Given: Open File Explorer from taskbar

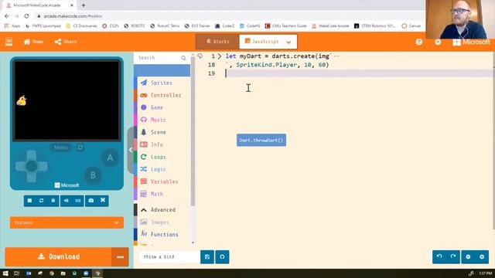Looking at the screenshot, I should [x=63, y=273].
